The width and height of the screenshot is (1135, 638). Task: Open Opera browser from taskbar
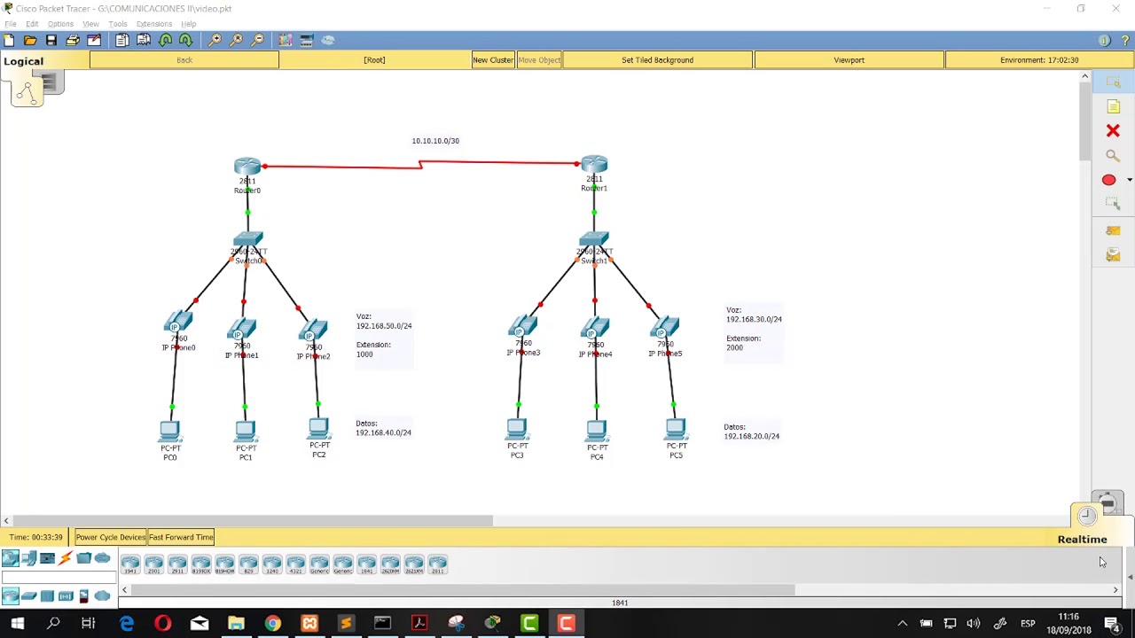(x=162, y=623)
